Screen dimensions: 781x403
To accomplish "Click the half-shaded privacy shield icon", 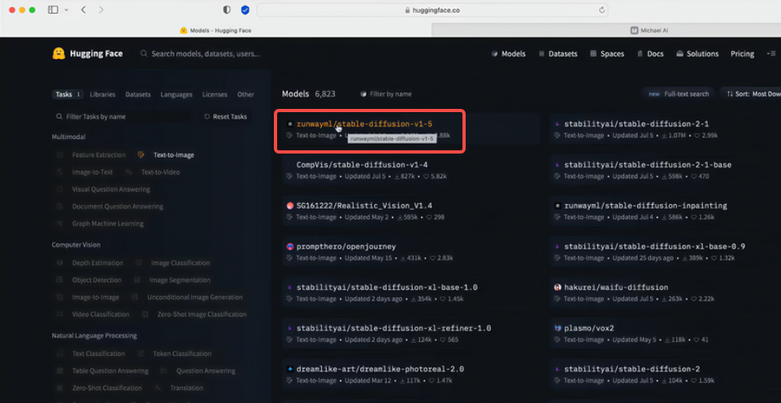I will (227, 10).
